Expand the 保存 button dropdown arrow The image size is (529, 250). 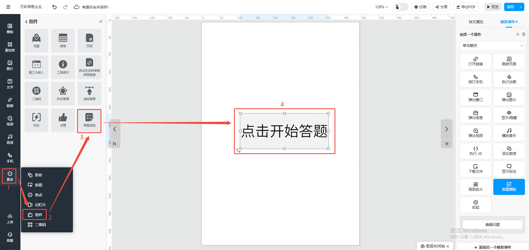tap(521, 7)
